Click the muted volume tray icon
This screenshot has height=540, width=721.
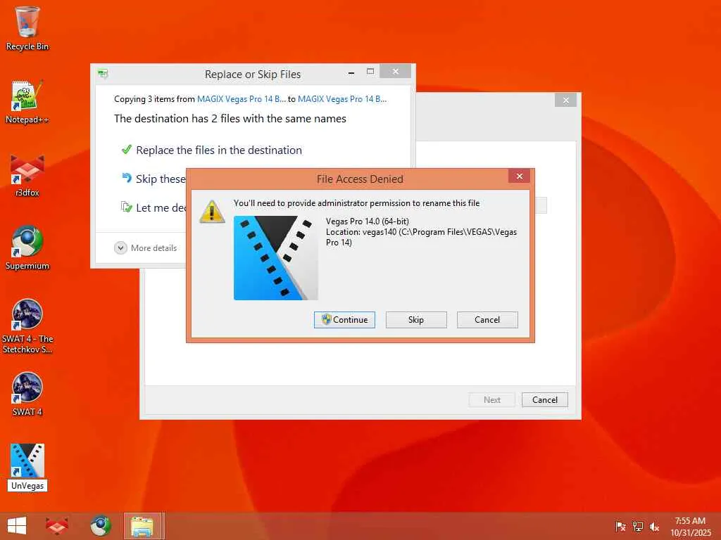[654, 526]
